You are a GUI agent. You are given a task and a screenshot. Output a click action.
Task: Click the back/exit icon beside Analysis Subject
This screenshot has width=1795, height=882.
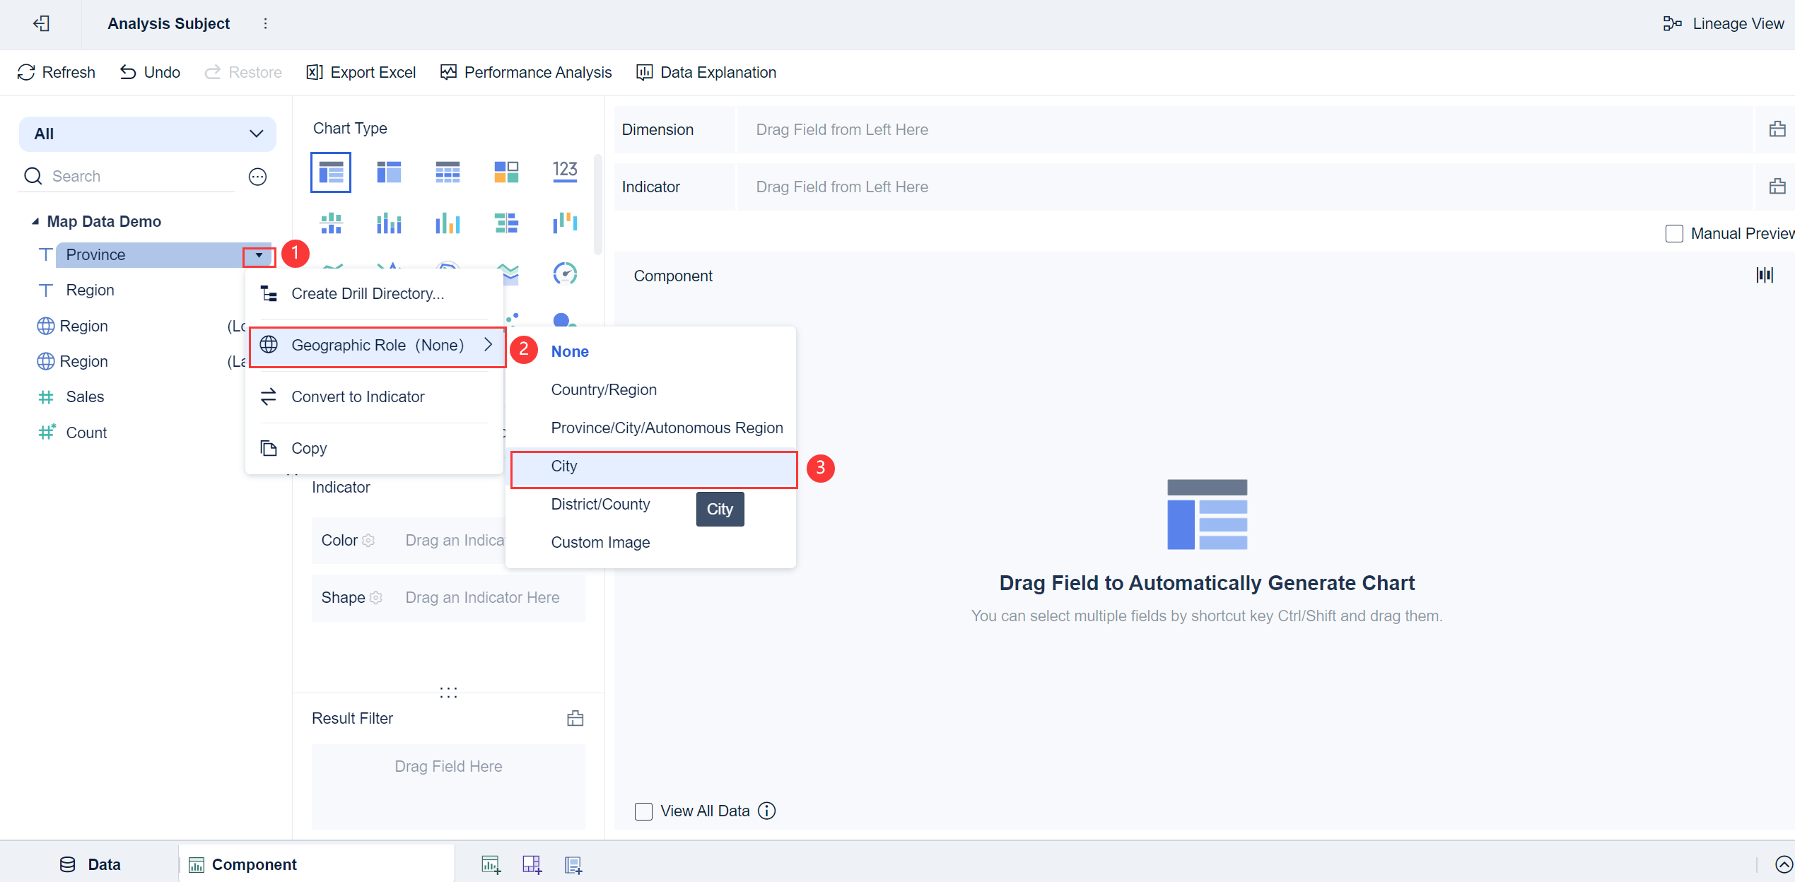pyautogui.click(x=41, y=23)
